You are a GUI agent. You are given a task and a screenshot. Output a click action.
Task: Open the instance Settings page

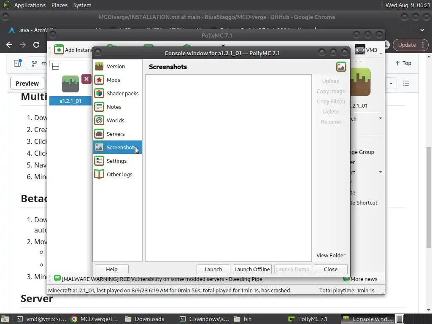pos(117,161)
